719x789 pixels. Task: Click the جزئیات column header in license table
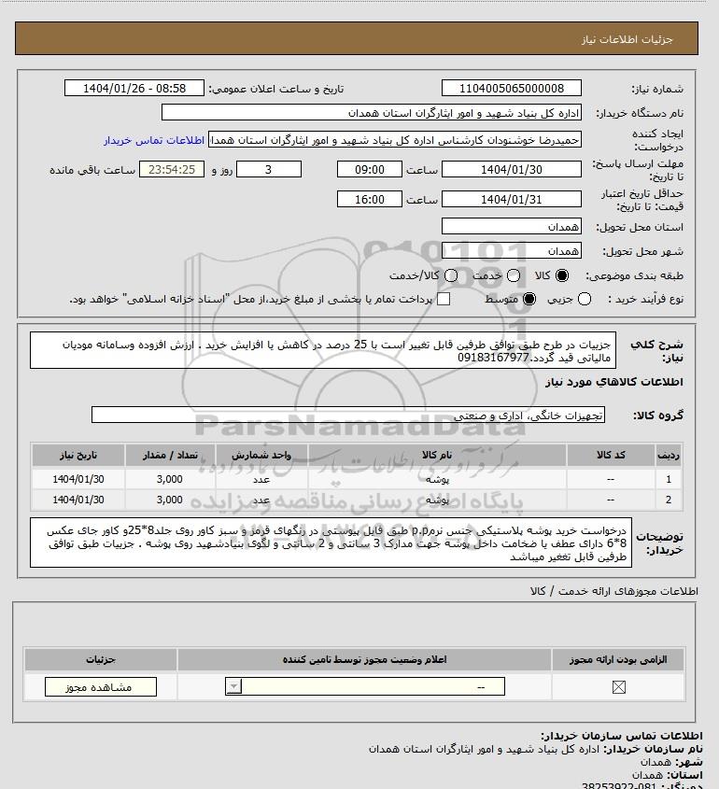pyautogui.click(x=101, y=659)
